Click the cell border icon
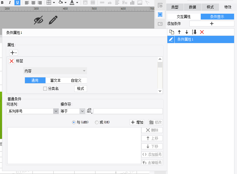The image size is (237, 174). (x=49, y=3)
